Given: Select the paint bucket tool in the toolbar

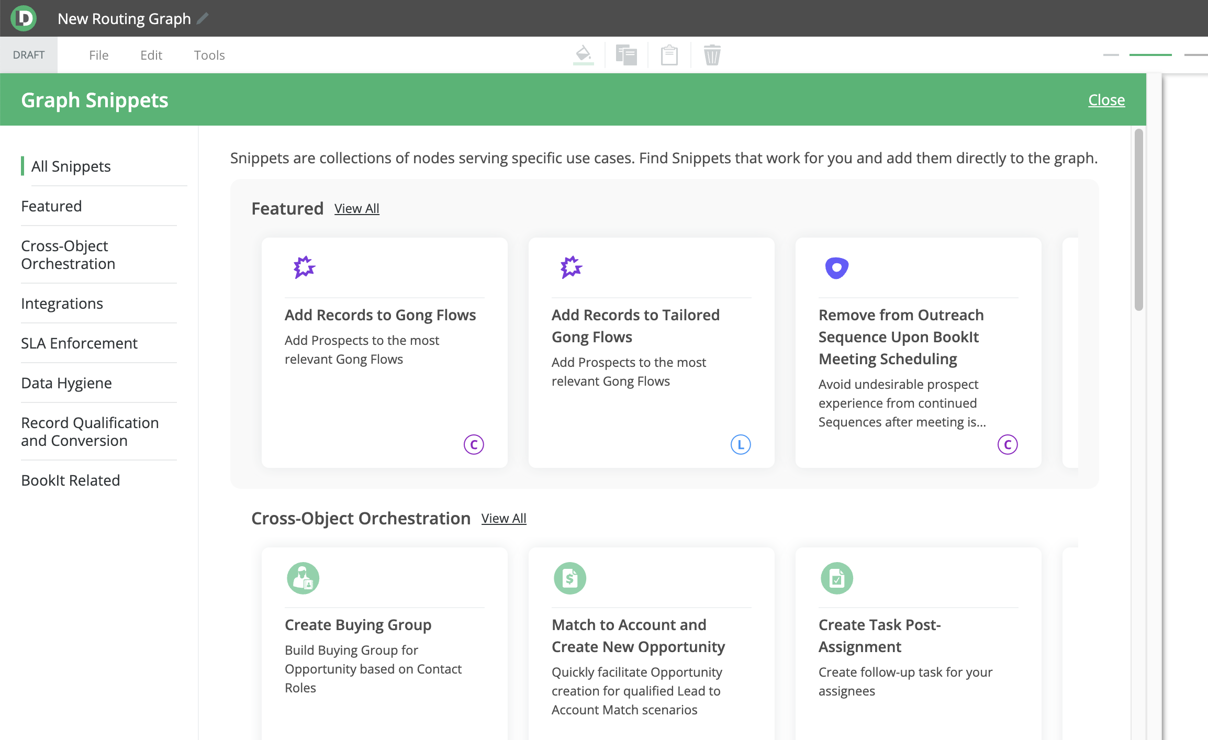Looking at the screenshot, I should [584, 54].
